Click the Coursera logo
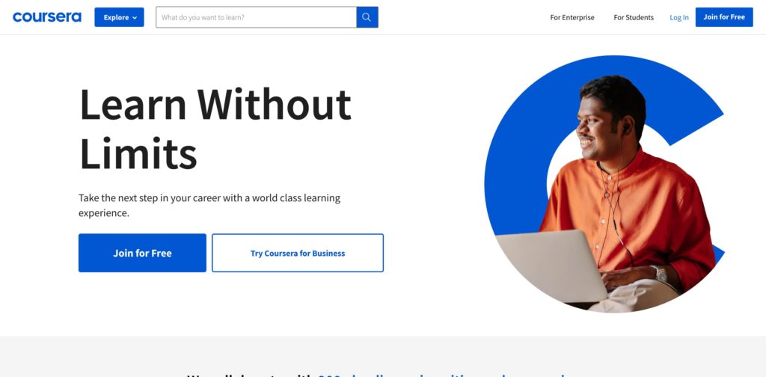Screen dimensions: 766x377 [47, 17]
